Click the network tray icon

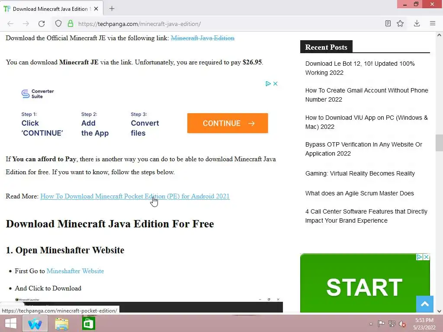[x=392, y=324]
